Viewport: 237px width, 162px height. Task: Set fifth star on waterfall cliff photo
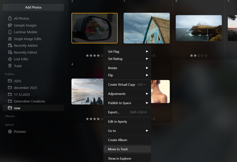click(206, 56)
